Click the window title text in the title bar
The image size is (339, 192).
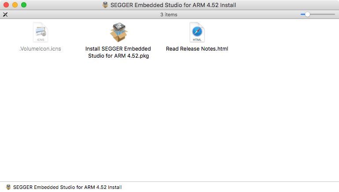(173, 5)
